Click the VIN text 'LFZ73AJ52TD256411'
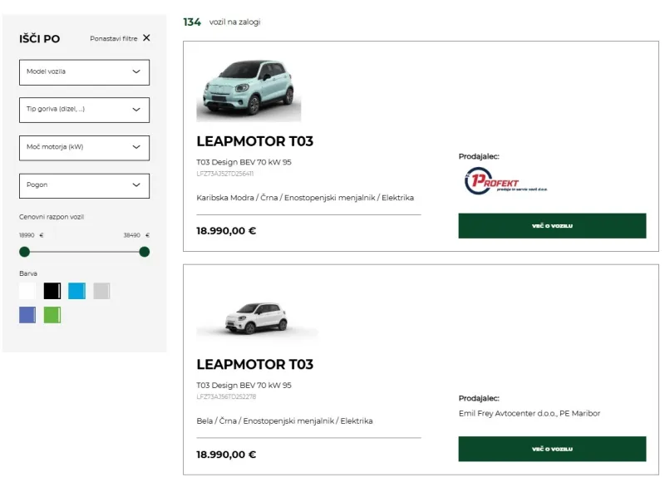 [224, 174]
